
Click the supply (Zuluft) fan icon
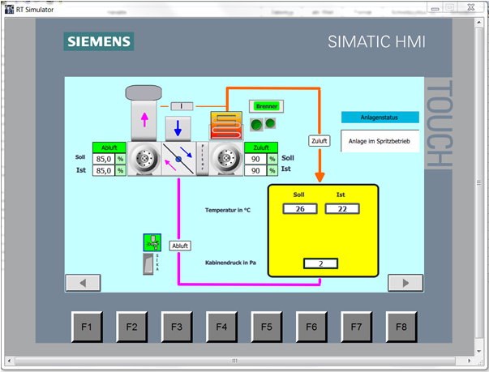click(226, 159)
